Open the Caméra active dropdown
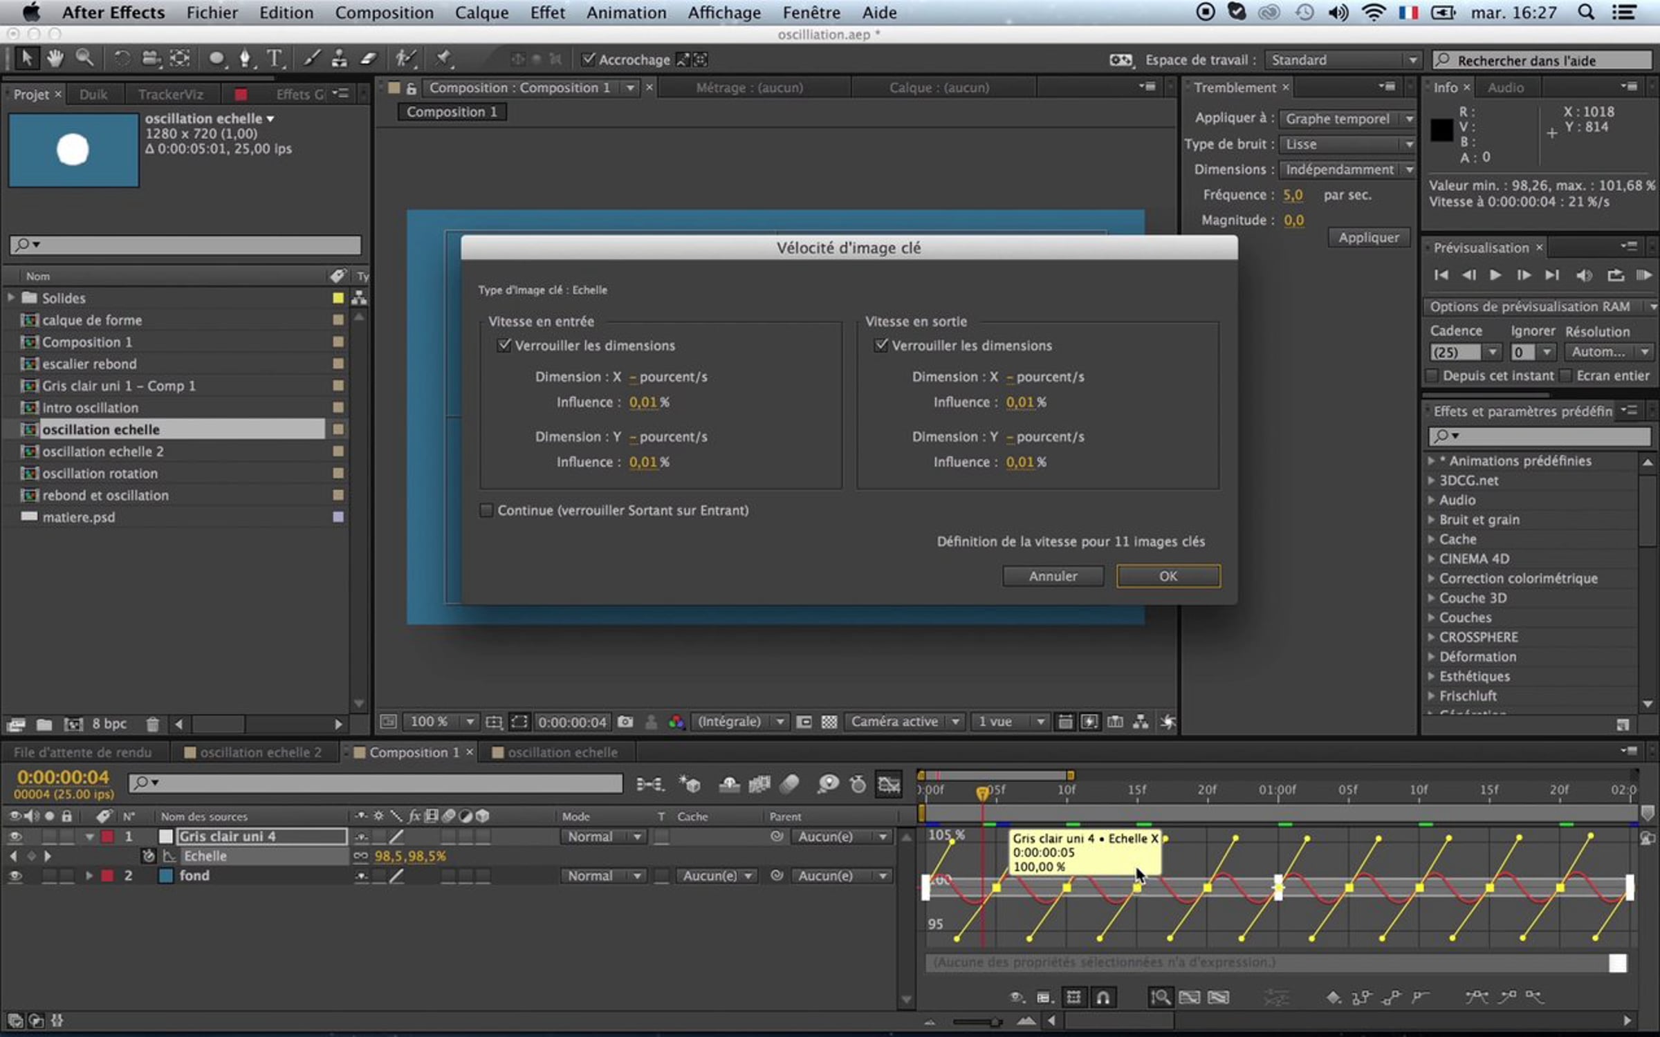Image resolution: width=1660 pixels, height=1037 pixels. point(905,722)
